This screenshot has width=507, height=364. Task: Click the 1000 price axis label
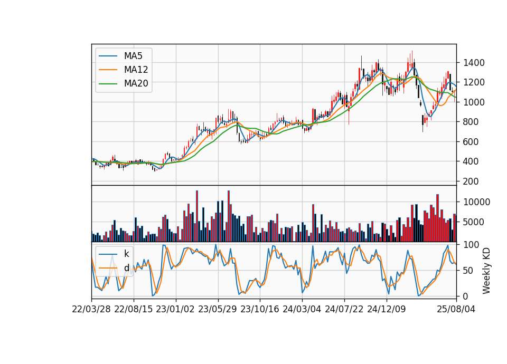pyautogui.click(x=474, y=102)
